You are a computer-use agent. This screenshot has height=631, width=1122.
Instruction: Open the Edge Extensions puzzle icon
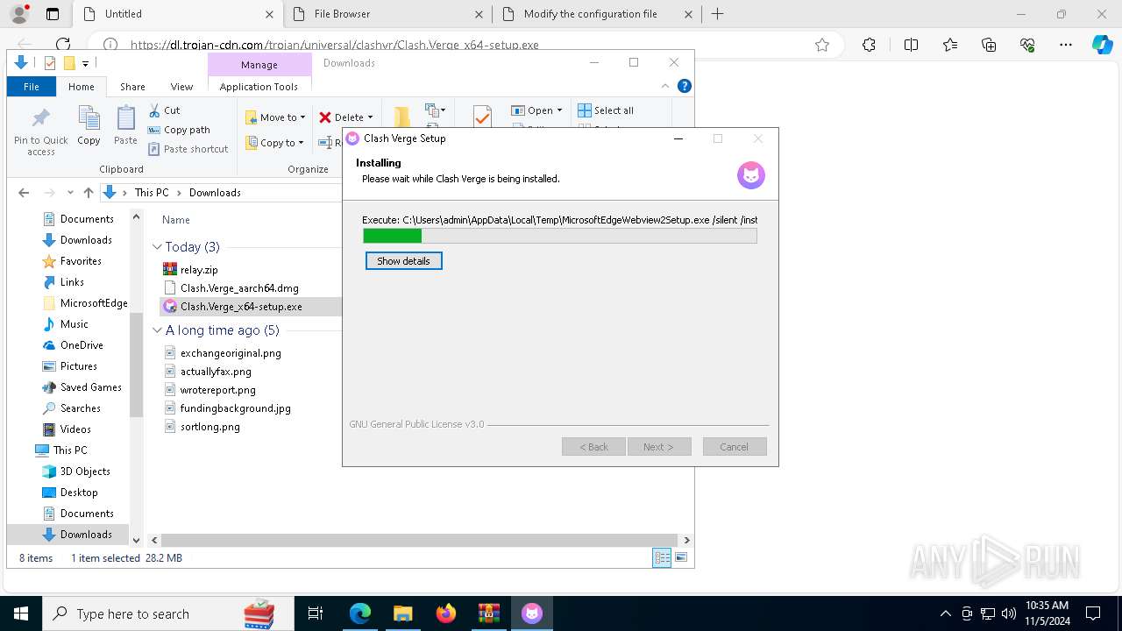pos(869,45)
